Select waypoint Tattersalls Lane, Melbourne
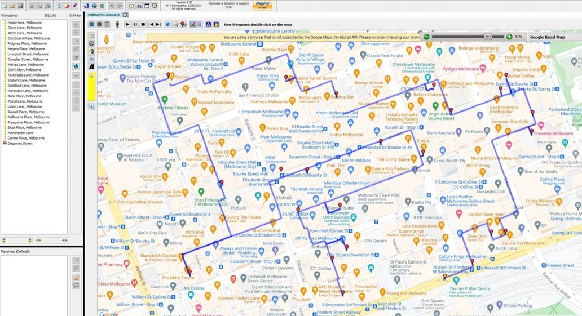 tap(28, 75)
